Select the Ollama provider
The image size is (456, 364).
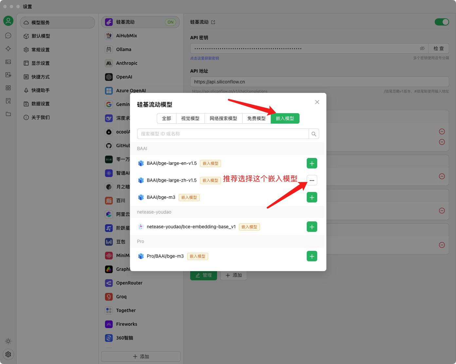(x=140, y=49)
